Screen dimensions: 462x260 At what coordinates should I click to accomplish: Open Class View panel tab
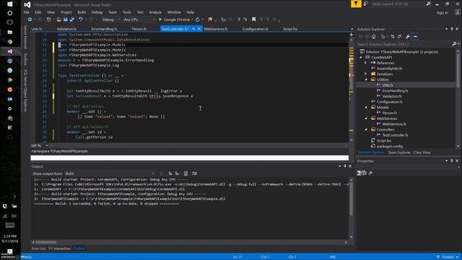point(422,152)
